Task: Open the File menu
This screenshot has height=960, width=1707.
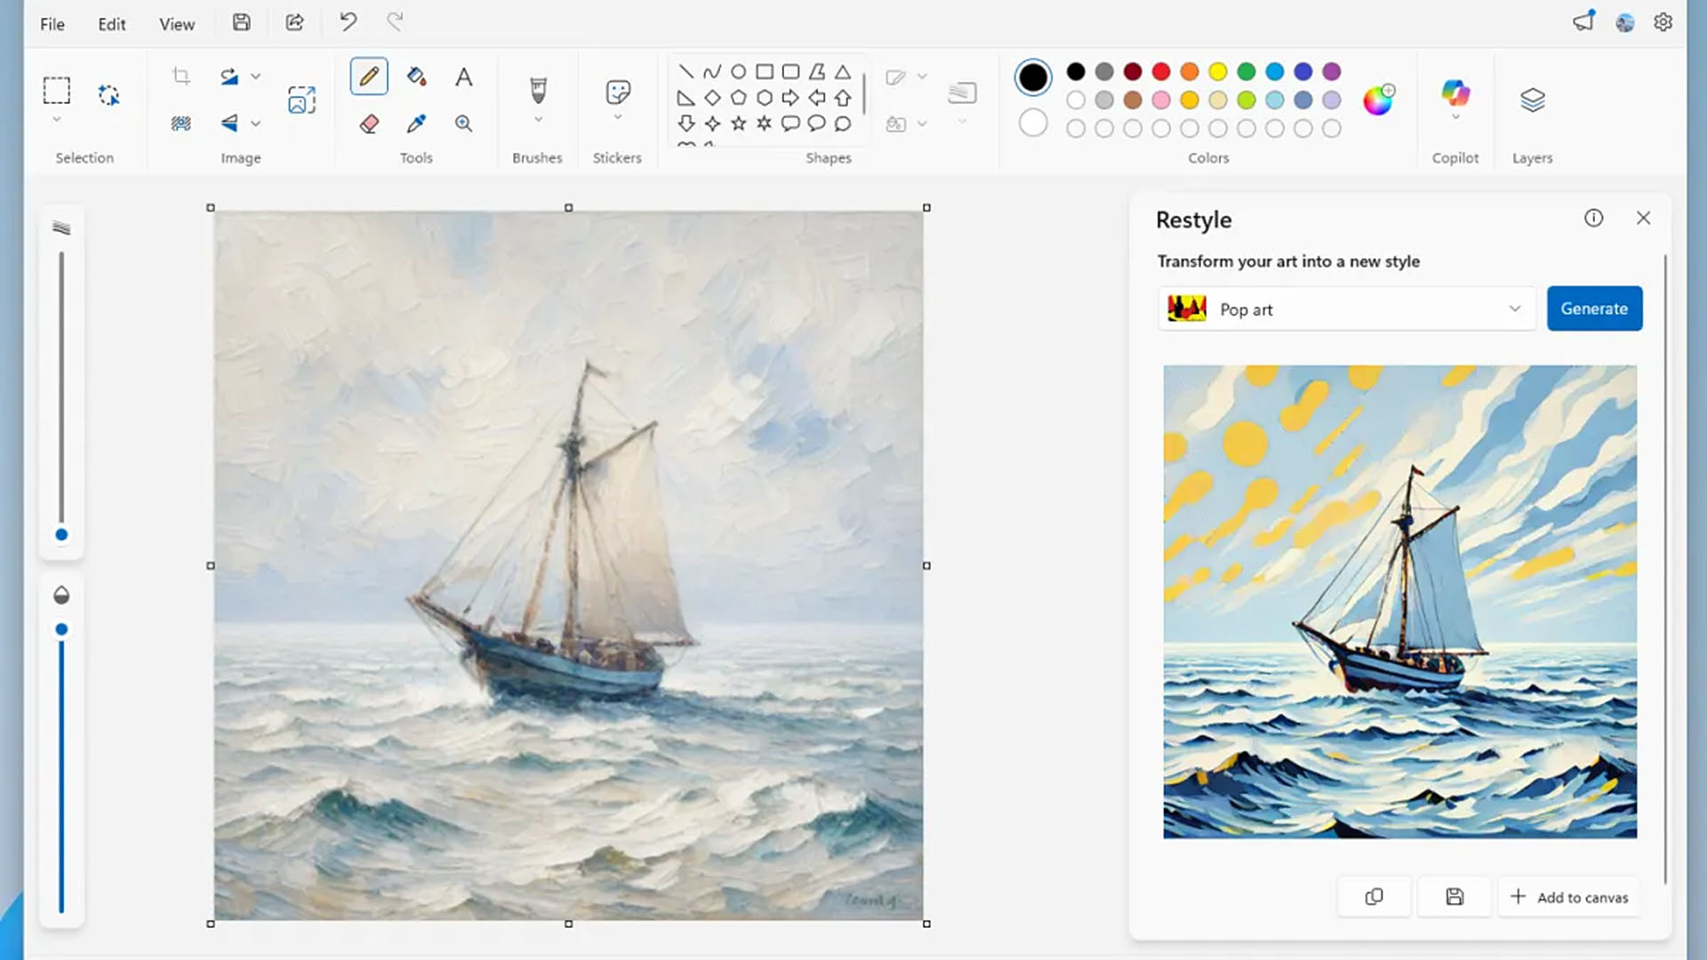Action: pyautogui.click(x=52, y=24)
